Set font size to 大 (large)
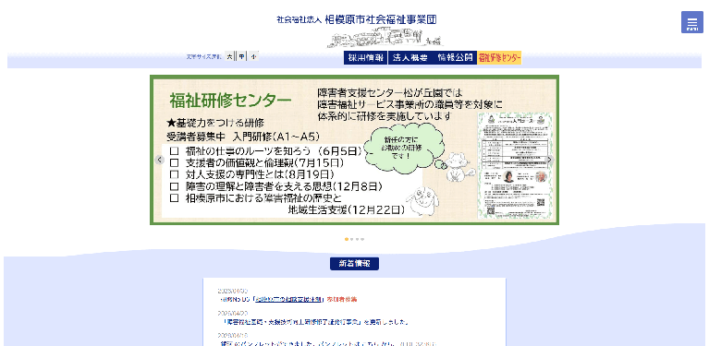This screenshot has width=709, height=346. [x=229, y=57]
